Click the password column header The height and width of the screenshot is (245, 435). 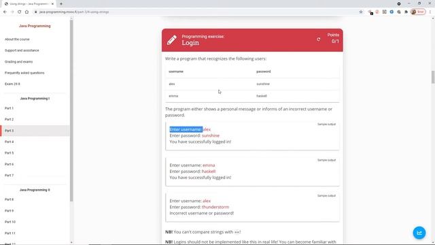[263, 71]
